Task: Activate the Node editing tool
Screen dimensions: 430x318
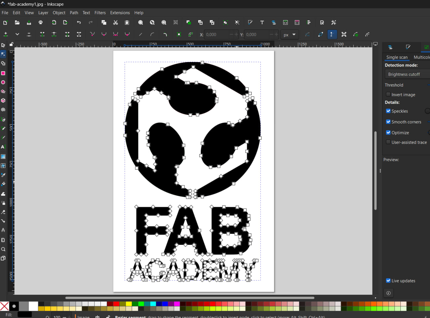Action: tap(3, 54)
